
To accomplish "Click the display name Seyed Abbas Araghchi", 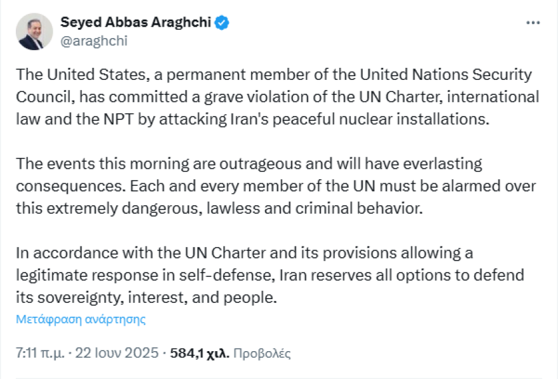I will pyautogui.click(x=136, y=22).
